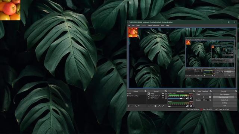
Task: Select the Entrepreneurship scene
Action: tap(137, 96)
